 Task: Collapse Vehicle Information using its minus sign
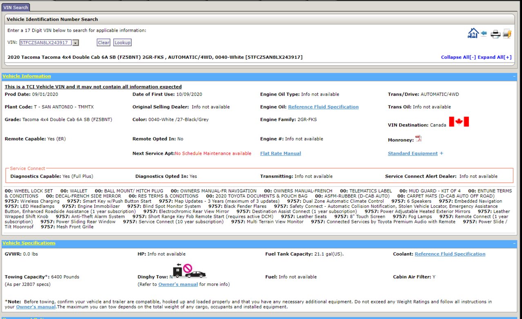point(514,76)
